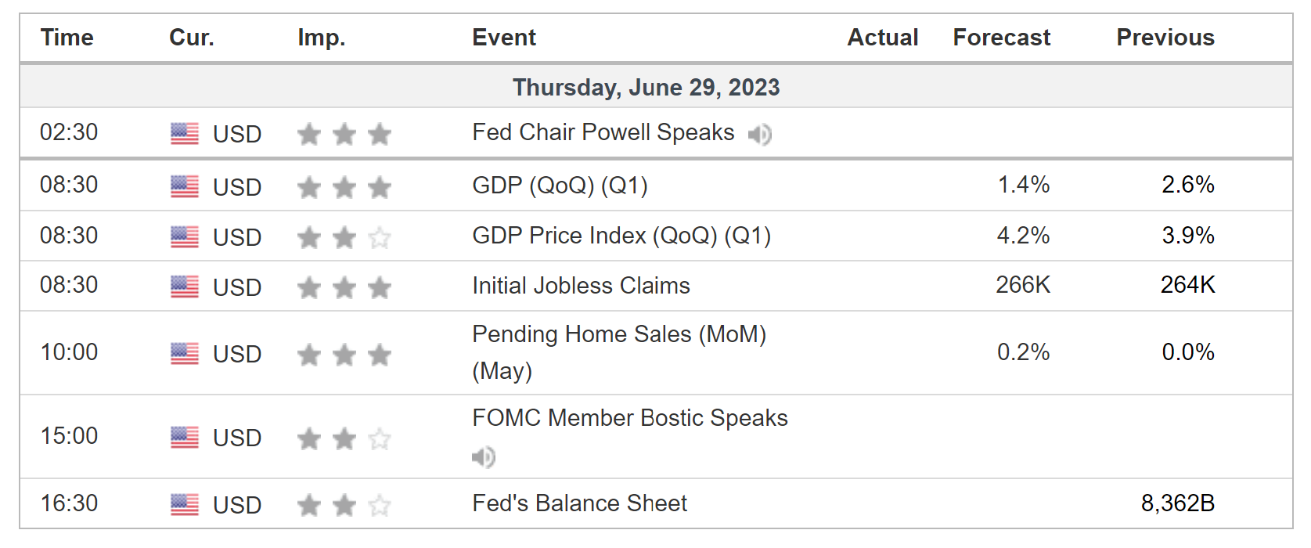Click the speaker icon under FOMC Member Bostic Speaks

click(484, 456)
